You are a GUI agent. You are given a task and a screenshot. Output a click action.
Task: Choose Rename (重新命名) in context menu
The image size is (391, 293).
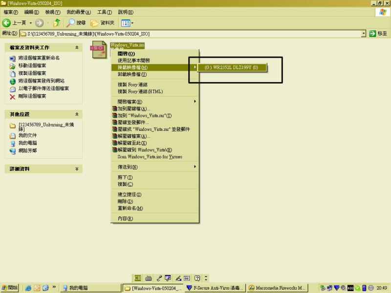tap(154, 209)
